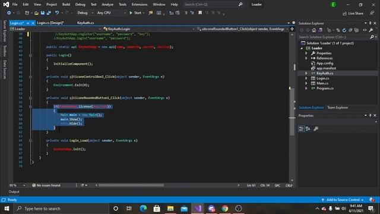The image size is (380, 214).
Task: Click the Pending Changes Filter clock icon
Action: (x=329, y=30)
